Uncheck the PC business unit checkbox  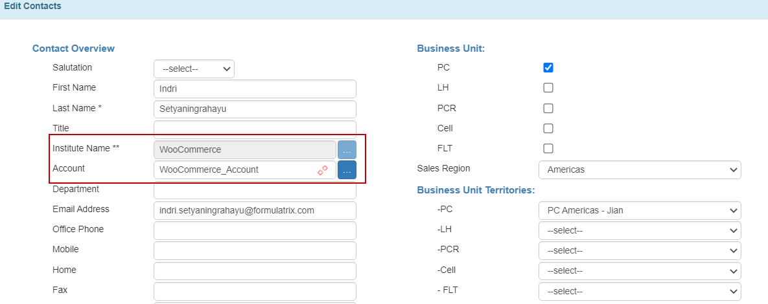tap(548, 68)
